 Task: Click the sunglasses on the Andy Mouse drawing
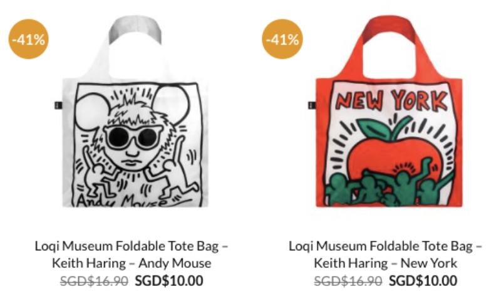[x=133, y=137]
